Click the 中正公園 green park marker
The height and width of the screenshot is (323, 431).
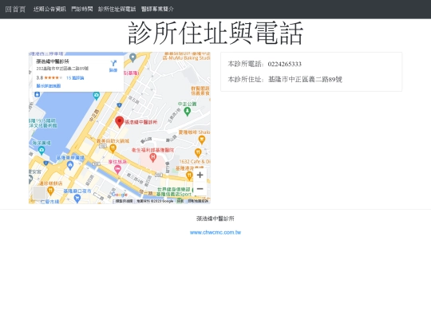188,112
